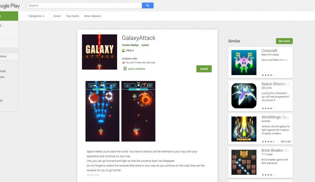Image resolution: width=315 pixels, height=182 pixels.
Task: Focus the Search input field
Action: point(84,5)
